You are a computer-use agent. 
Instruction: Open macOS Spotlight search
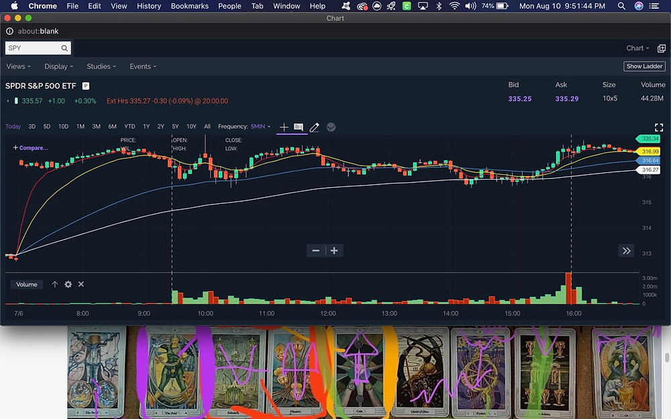click(x=621, y=6)
